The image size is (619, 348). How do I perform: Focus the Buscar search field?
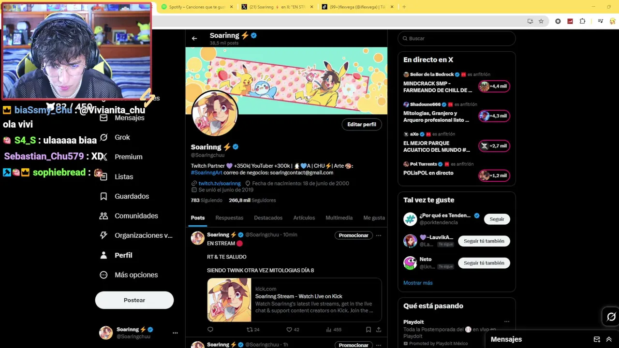point(457,38)
